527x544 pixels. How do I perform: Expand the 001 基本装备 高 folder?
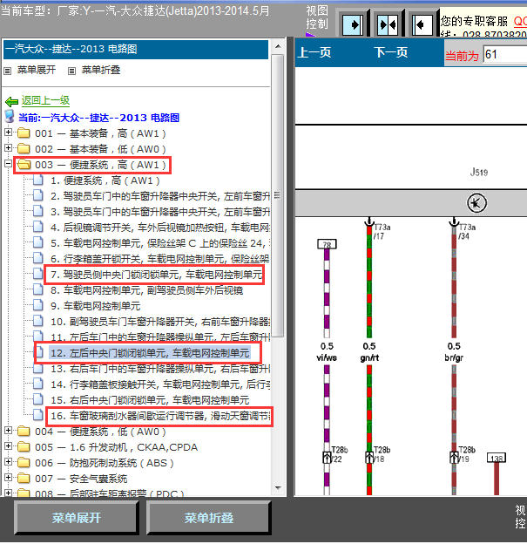pyautogui.click(x=9, y=133)
